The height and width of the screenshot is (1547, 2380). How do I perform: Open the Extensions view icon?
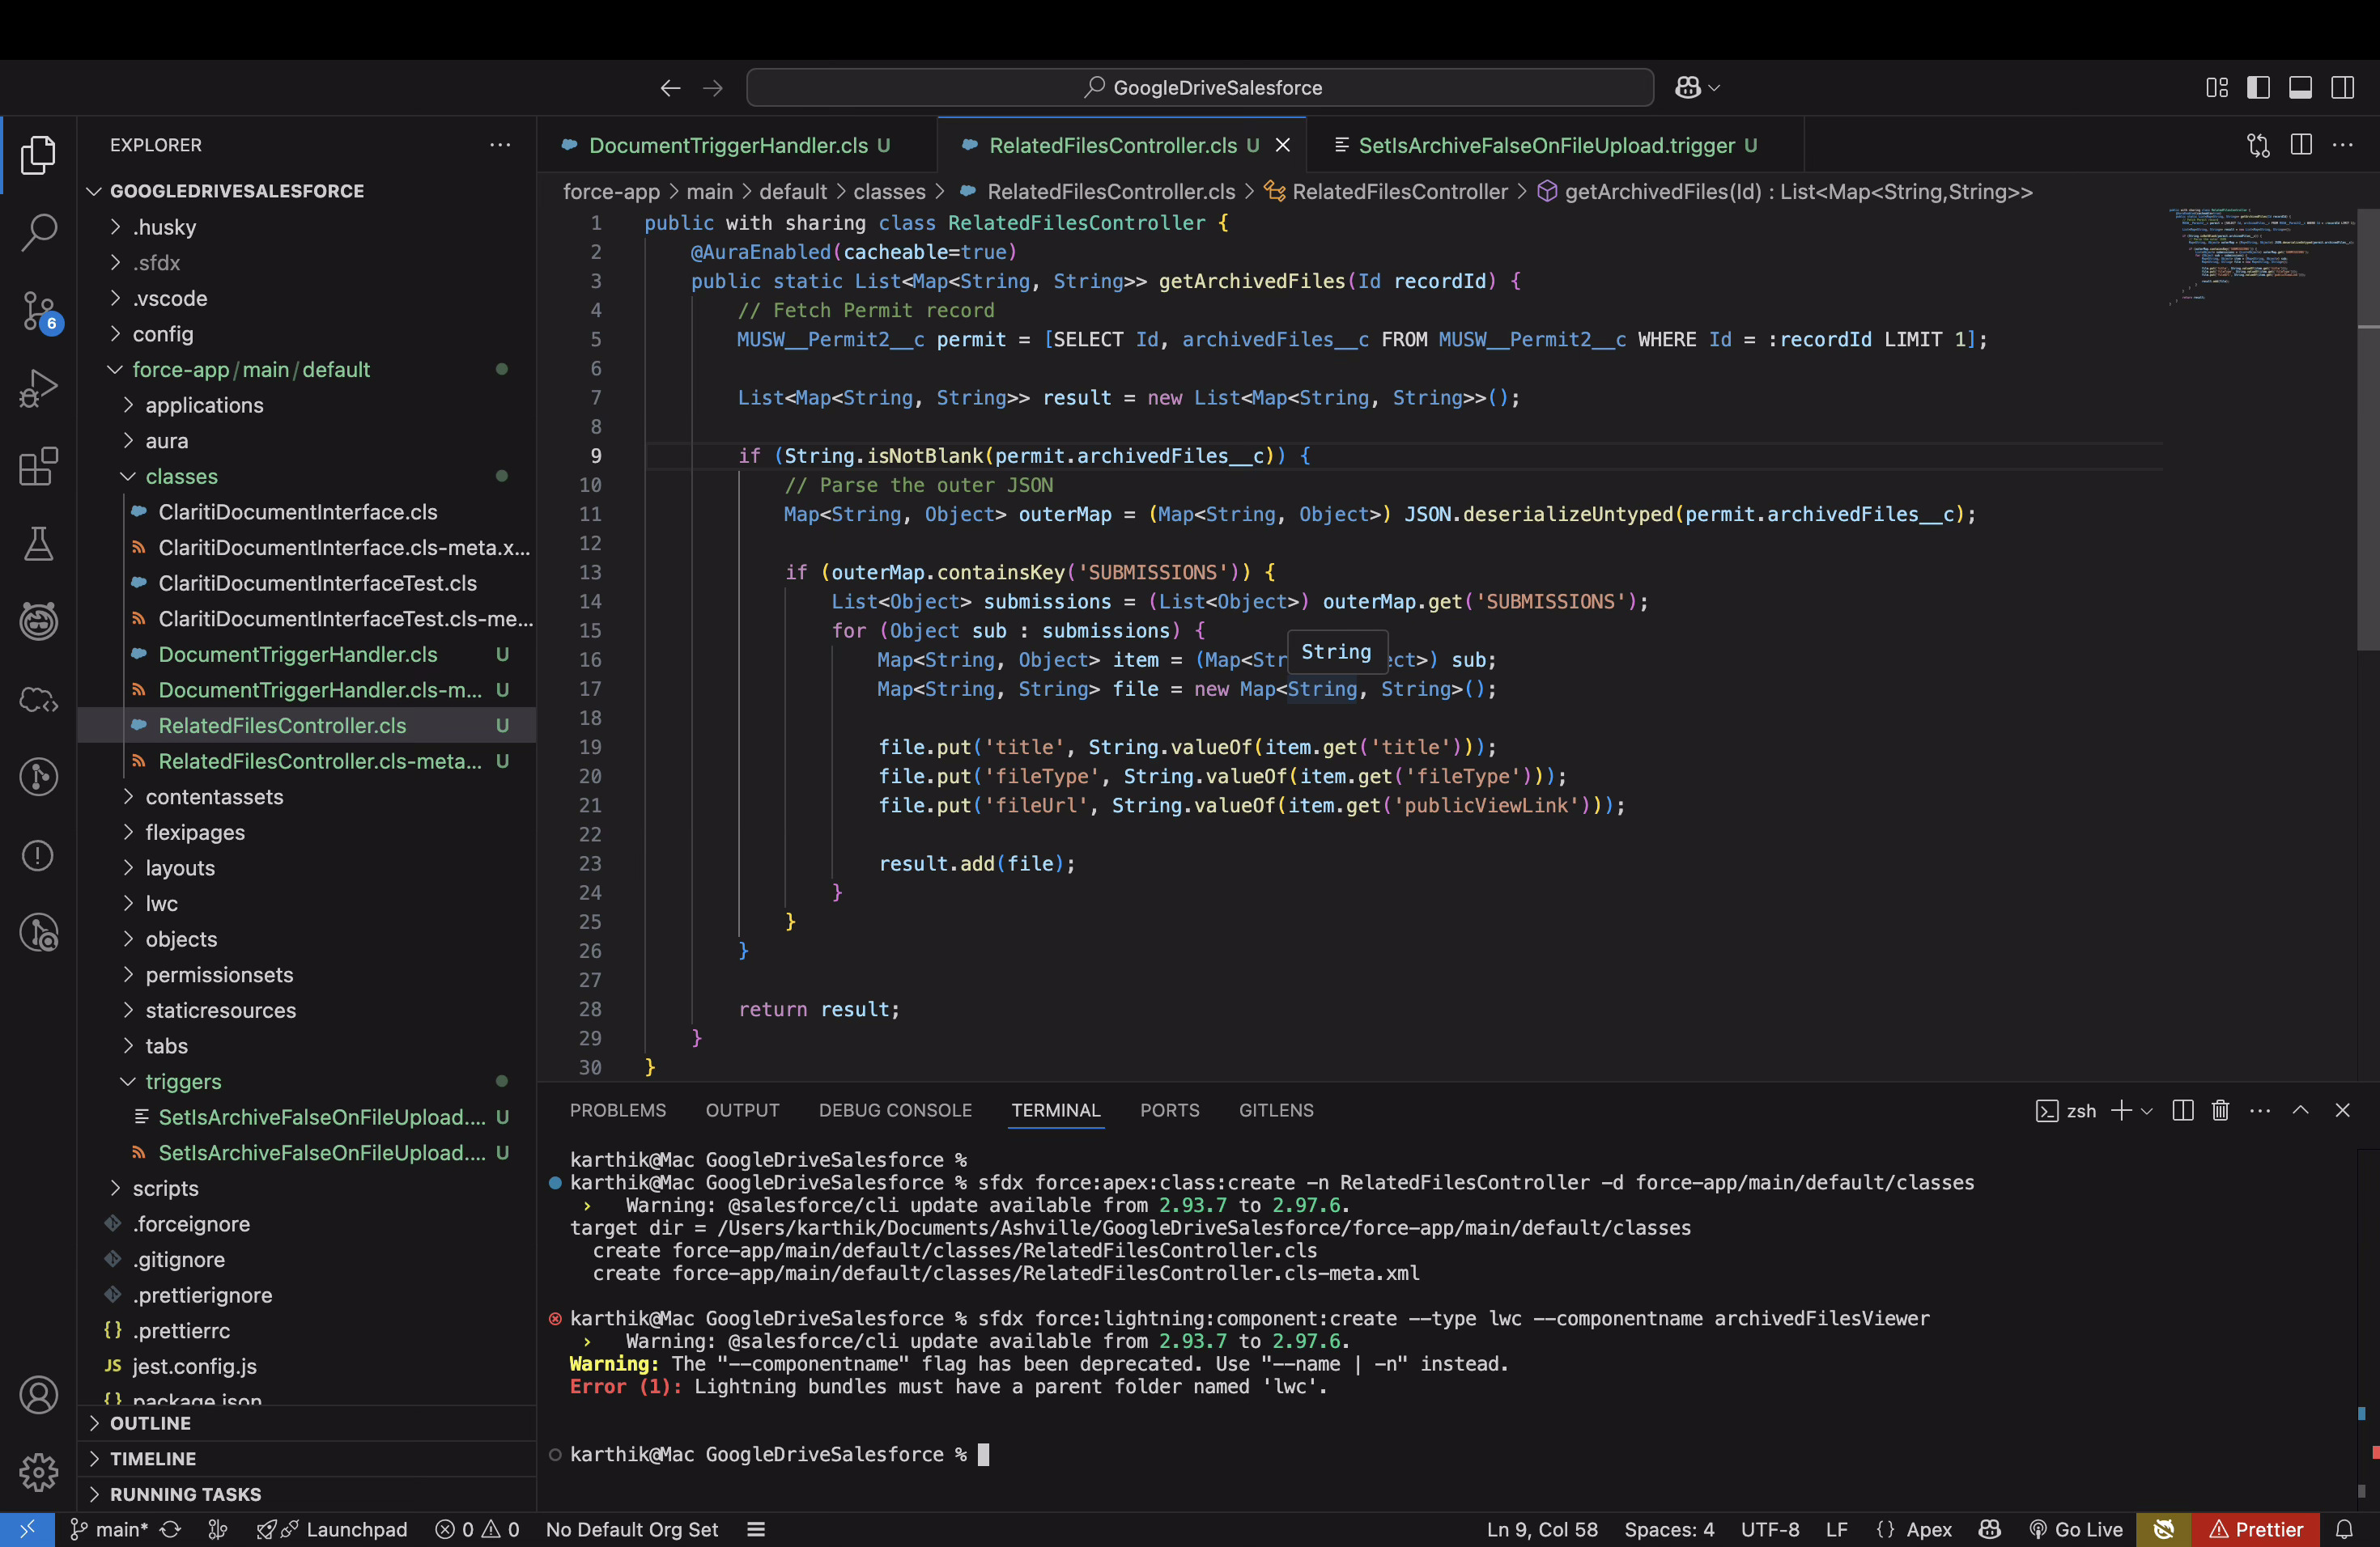38,467
